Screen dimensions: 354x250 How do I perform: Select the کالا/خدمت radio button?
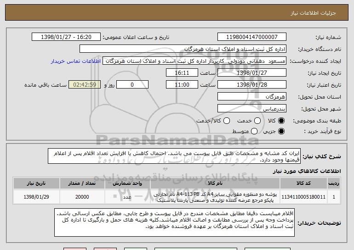[227, 121]
